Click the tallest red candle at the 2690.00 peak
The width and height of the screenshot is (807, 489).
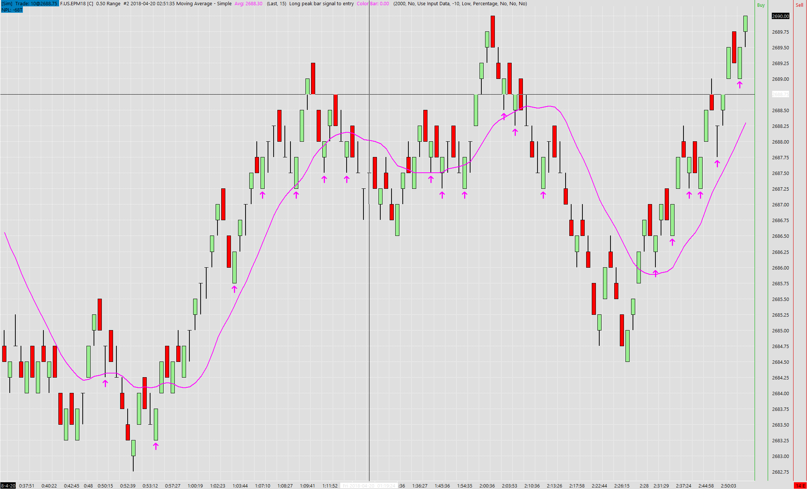493,31
